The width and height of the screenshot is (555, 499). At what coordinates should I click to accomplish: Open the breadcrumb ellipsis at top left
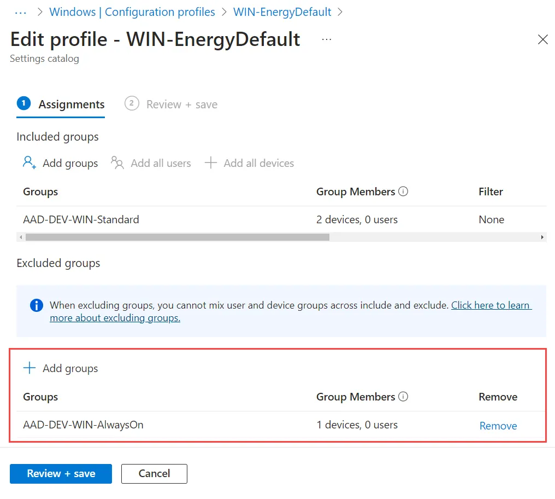pos(21,13)
